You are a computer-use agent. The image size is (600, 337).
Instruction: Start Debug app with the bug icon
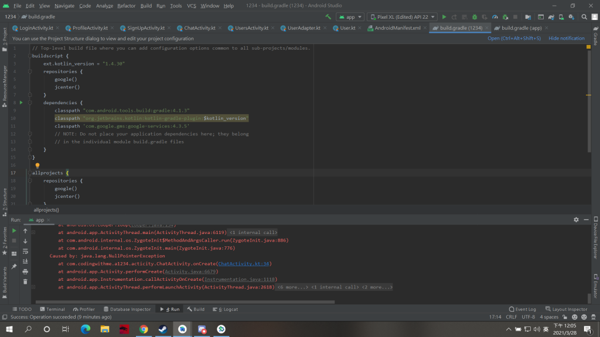click(x=475, y=17)
